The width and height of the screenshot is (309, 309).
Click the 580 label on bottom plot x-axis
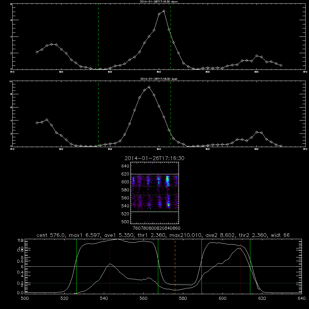coord(183,298)
